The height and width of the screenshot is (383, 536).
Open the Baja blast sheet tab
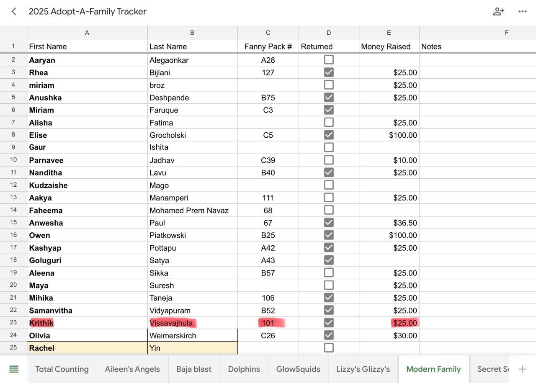[194, 369]
